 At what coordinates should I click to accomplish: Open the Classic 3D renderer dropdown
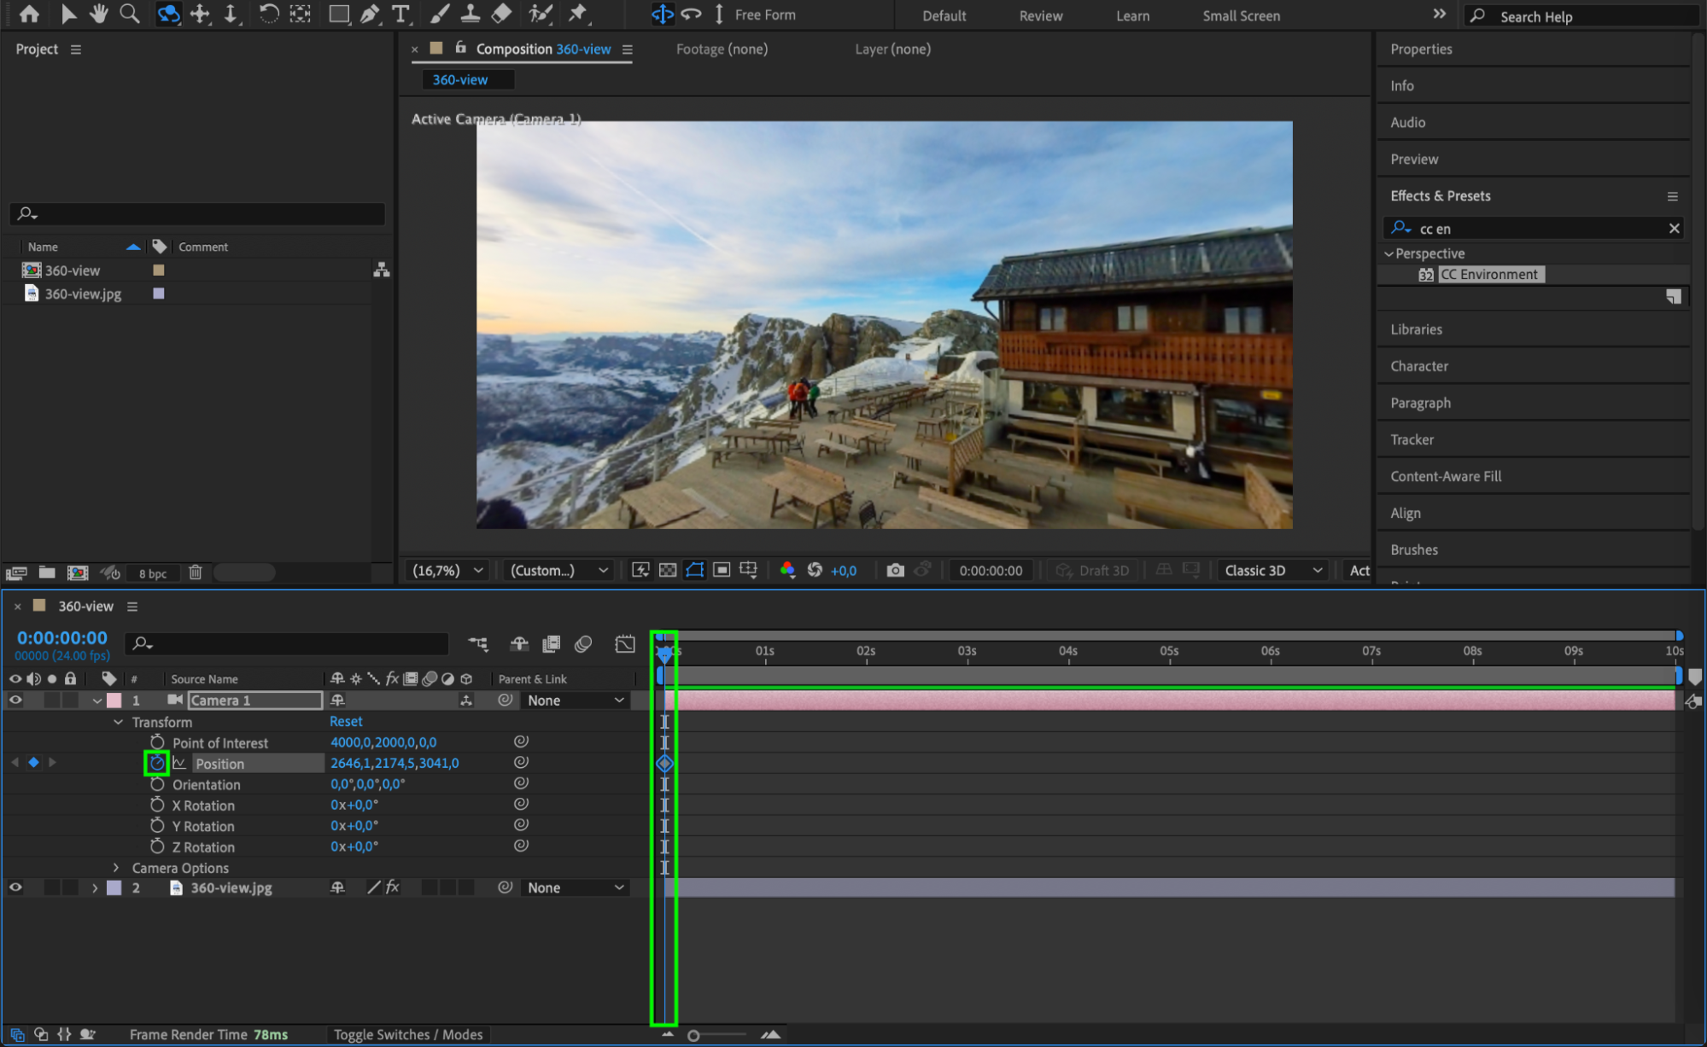(1272, 570)
